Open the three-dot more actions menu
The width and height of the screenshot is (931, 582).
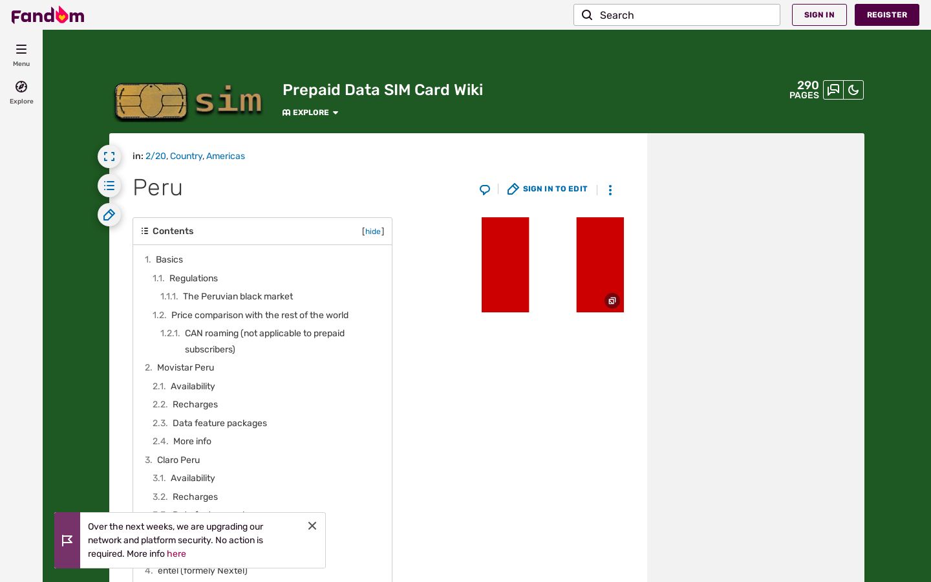tap(610, 189)
